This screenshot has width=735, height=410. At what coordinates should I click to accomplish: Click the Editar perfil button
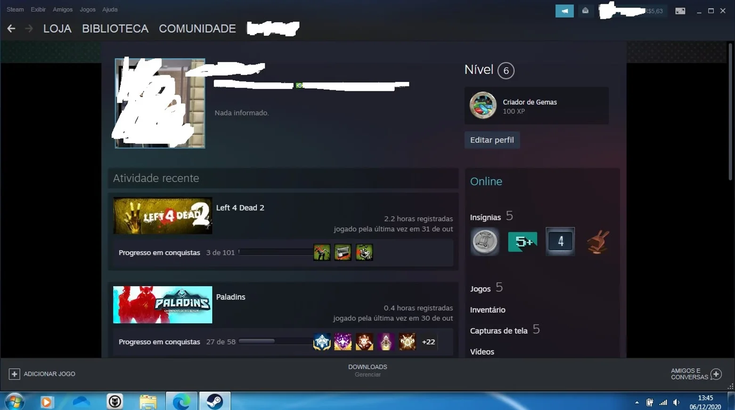pyautogui.click(x=492, y=140)
